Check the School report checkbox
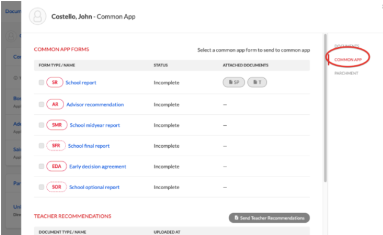This screenshot has width=383, height=235. click(41, 82)
